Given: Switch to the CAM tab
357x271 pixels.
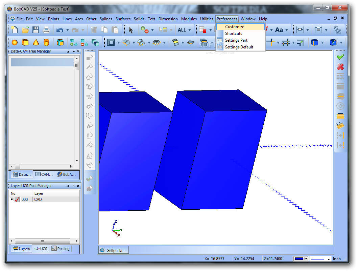Looking at the screenshot, I should coord(44,174).
